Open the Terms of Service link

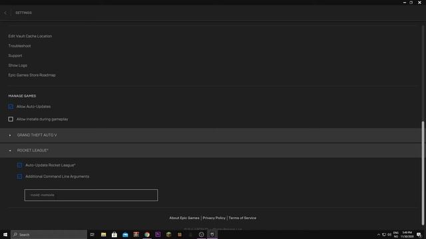242,218
